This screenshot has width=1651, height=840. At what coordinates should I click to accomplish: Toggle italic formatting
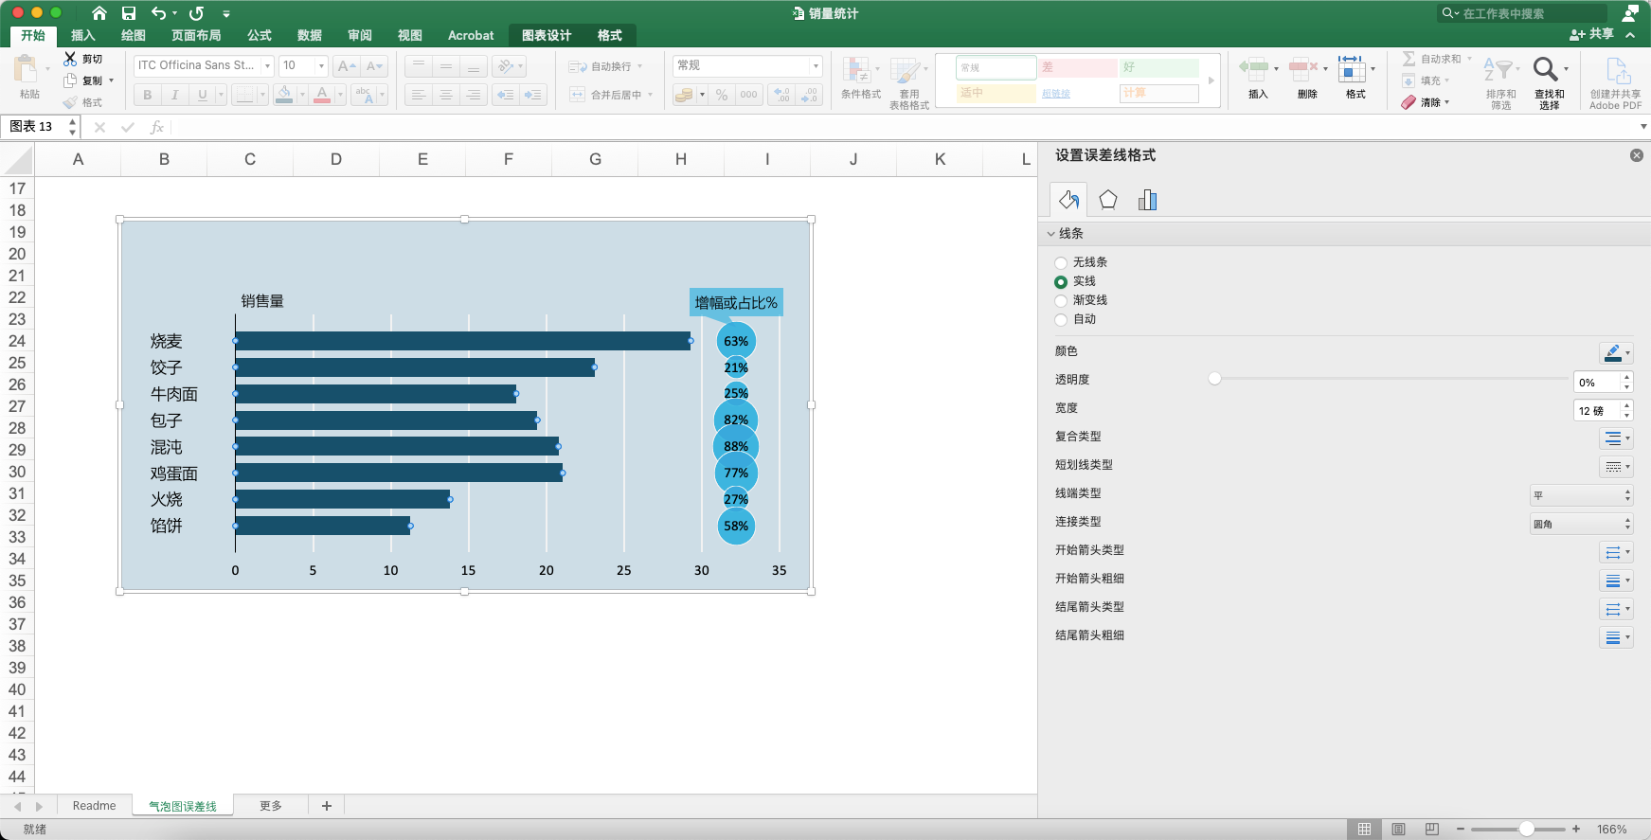(x=174, y=95)
